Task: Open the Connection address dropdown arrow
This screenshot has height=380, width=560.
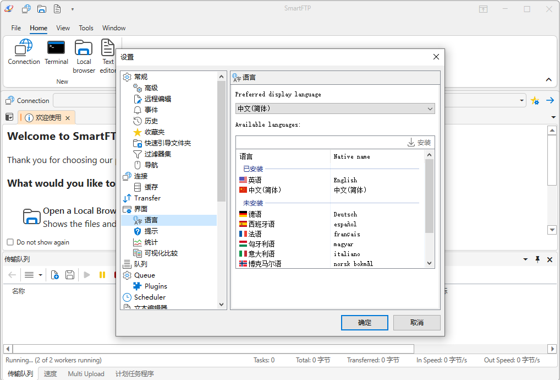Action: click(x=522, y=100)
